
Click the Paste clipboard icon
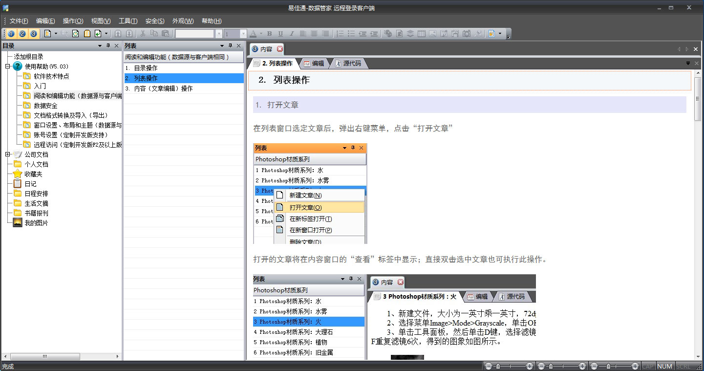click(165, 34)
